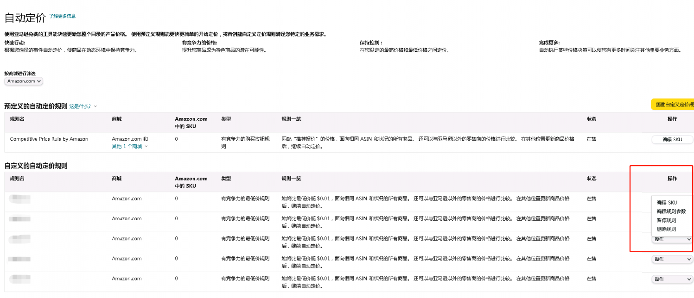Expand the 这是什么? help link
The height and width of the screenshot is (298, 694).
(83, 106)
